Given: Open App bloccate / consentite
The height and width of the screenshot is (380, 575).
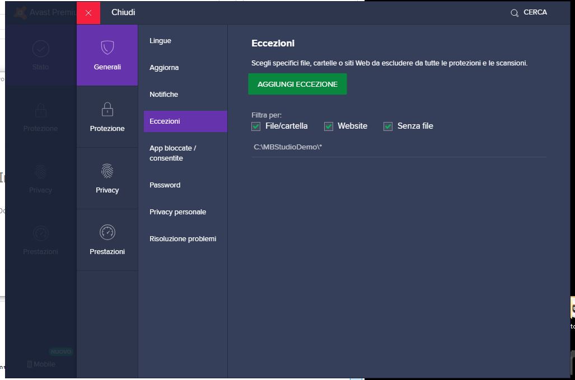Looking at the screenshot, I should 172,153.
